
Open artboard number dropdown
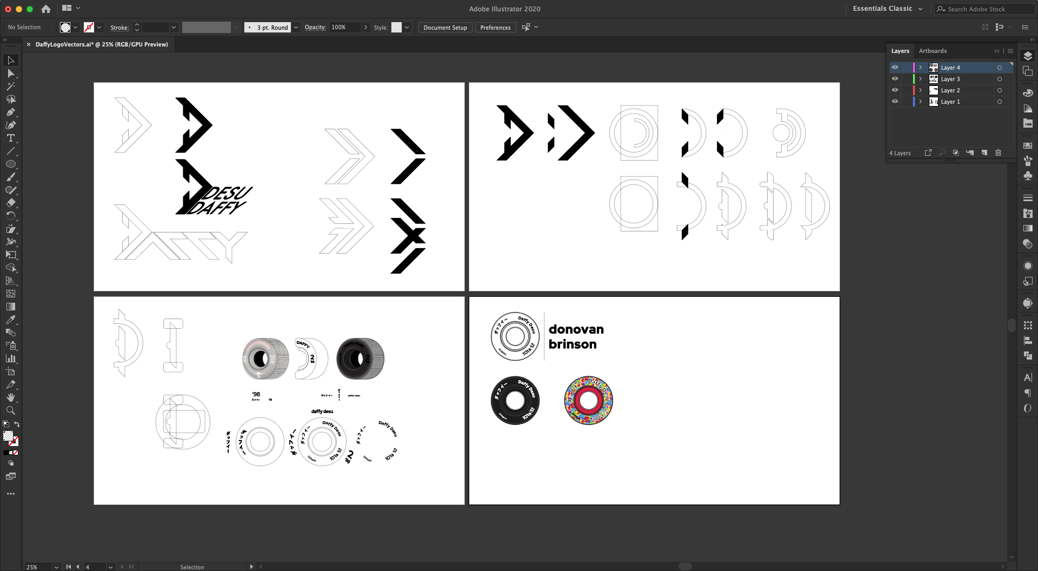[110, 567]
